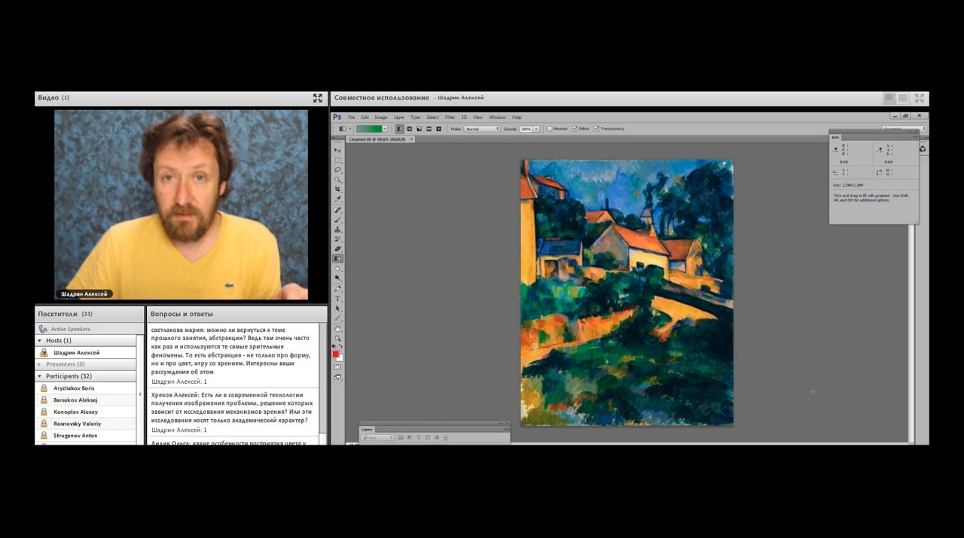Select the Hand tool

(x=337, y=329)
